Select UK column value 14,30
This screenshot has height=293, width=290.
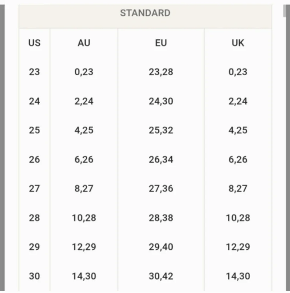pos(238,276)
